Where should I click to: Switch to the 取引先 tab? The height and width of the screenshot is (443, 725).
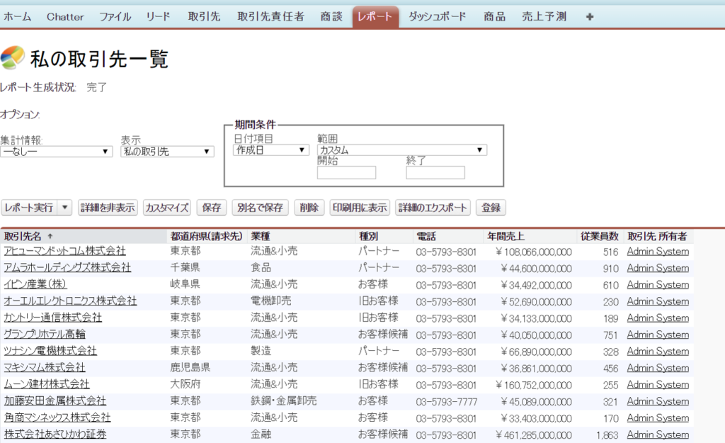204,16
